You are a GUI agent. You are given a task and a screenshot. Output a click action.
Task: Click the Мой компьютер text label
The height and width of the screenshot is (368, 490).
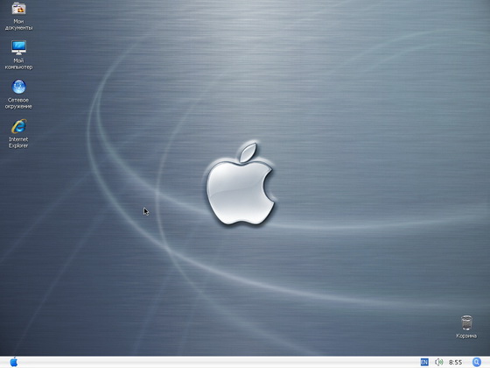click(x=18, y=64)
